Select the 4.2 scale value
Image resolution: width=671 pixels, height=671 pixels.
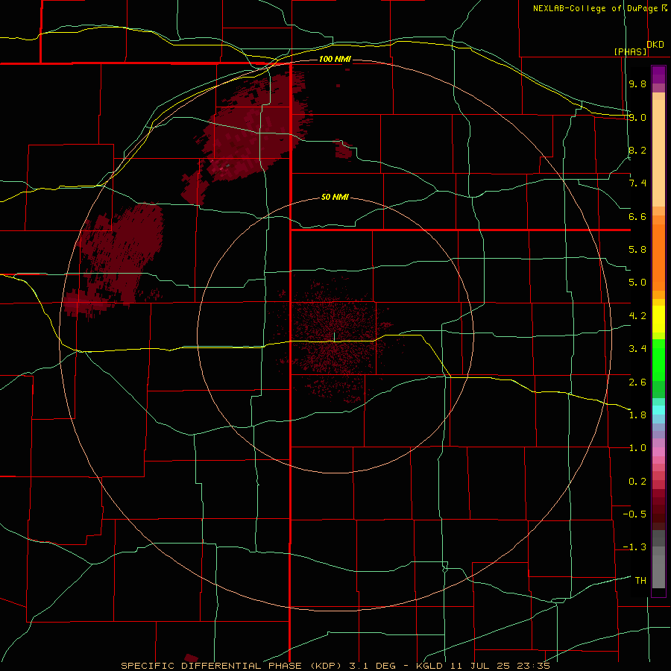(x=637, y=316)
